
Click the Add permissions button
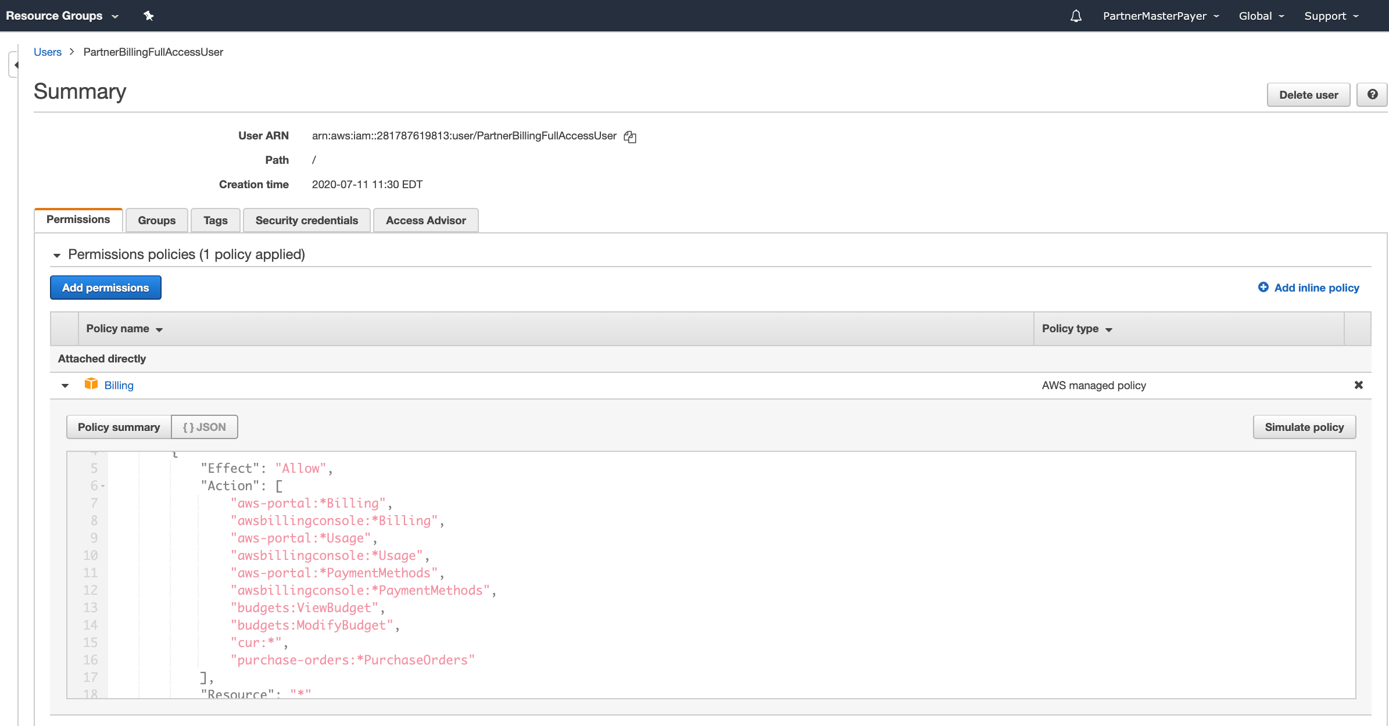(x=105, y=287)
